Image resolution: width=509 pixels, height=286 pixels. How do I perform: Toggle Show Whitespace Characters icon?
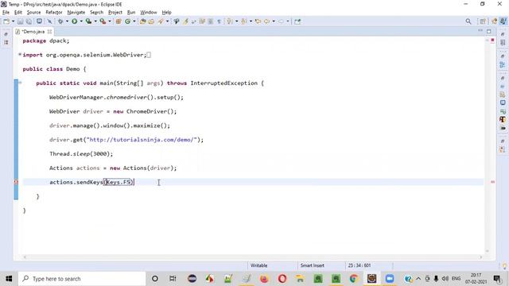(x=220, y=21)
